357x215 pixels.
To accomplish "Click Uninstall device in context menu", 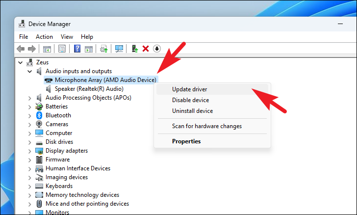I will point(192,111).
